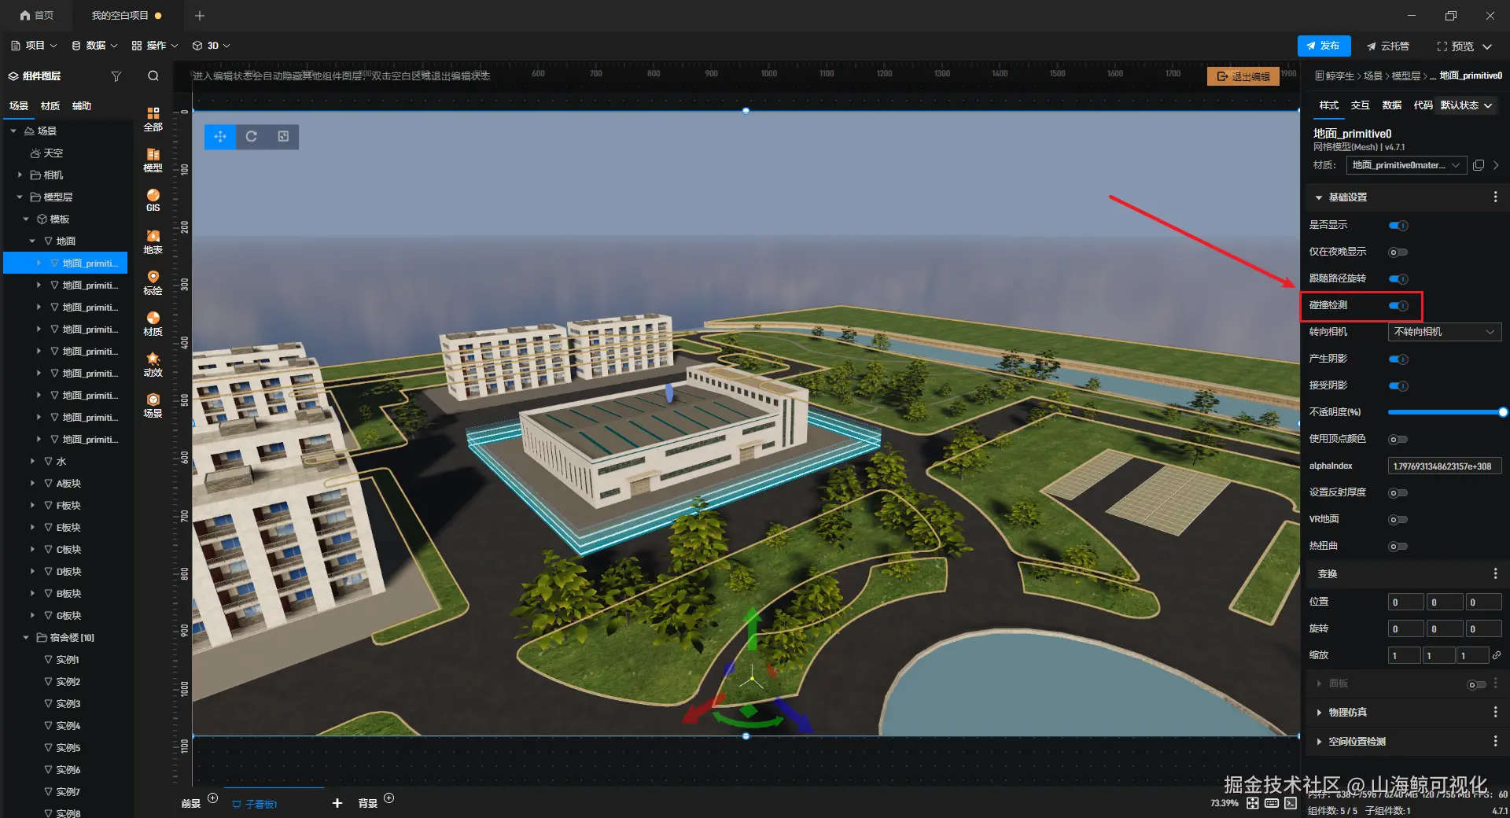Click the arrow icon right of material selector
This screenshot has height=818, width=1510.
pyautogui.click(x=1496, y=165)
